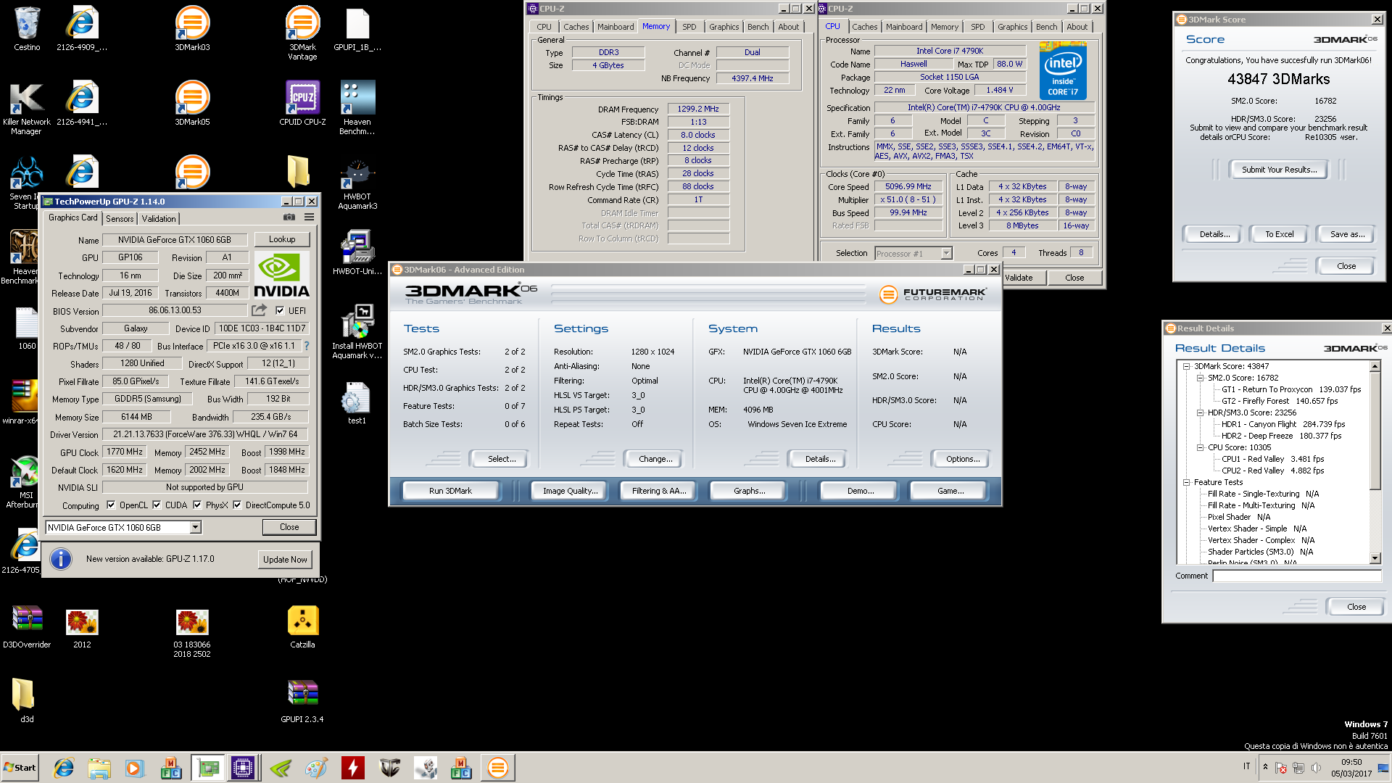The width and height of the screenshot is (1392, 783).
Task: Click the Filtering & AA button
Action: point(658,491)
